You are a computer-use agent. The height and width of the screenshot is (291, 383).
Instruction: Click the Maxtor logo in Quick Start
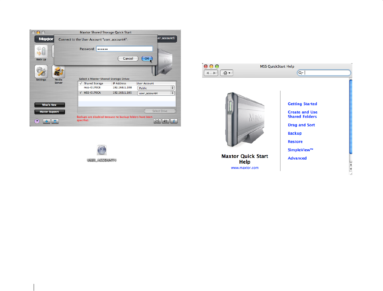(46, 39)
